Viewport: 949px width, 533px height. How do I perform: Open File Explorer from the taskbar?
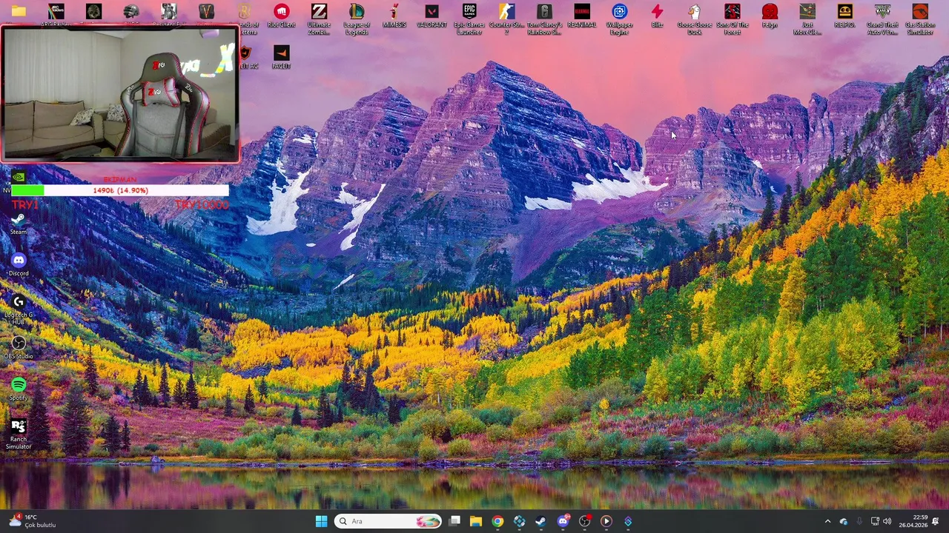(x=476, y=521)
